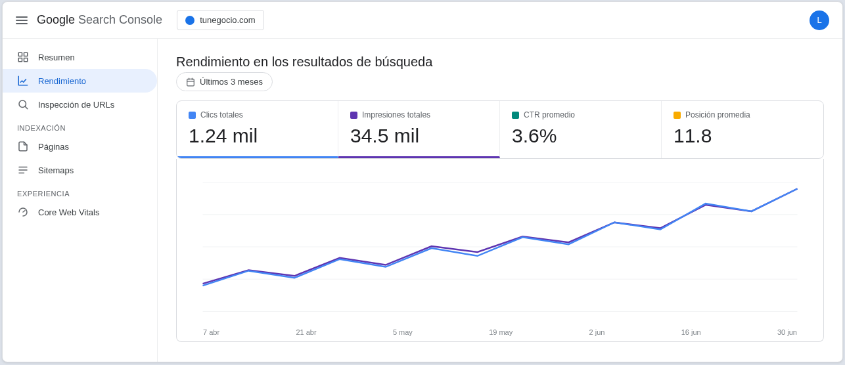
Task: Click the 21 abr axis label
Action: [x=306, y=332]
